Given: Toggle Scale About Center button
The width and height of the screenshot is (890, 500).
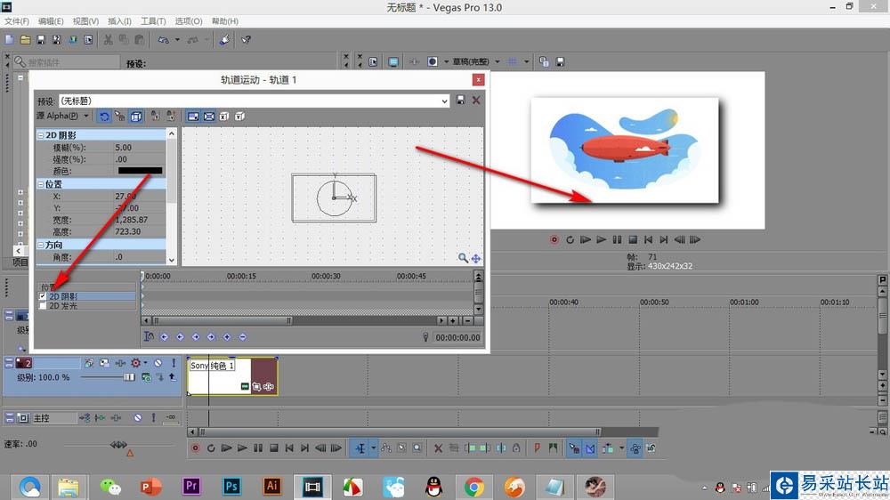Looking at the screenshot, I should point(209,117).
